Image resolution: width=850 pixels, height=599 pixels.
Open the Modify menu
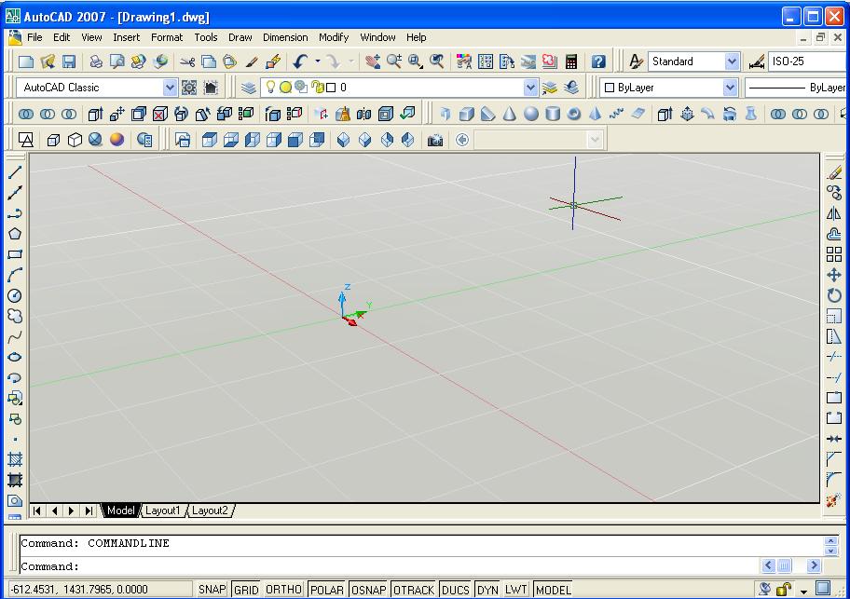click(334, 37)
